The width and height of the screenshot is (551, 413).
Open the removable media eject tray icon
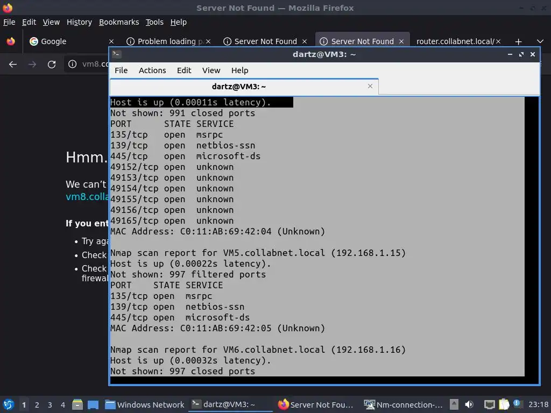coord(454,404)
